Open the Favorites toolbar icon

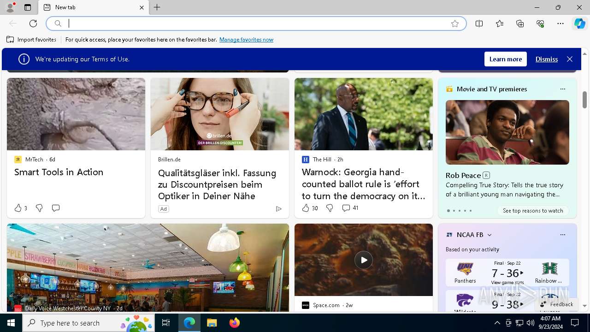click(500, 24)
